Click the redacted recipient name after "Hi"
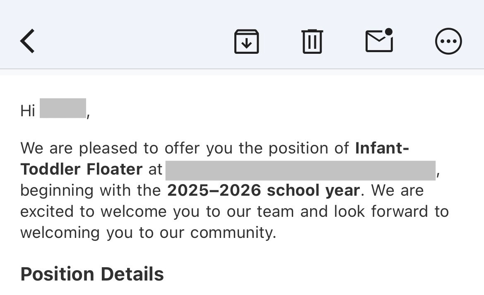 pos(63,108)
